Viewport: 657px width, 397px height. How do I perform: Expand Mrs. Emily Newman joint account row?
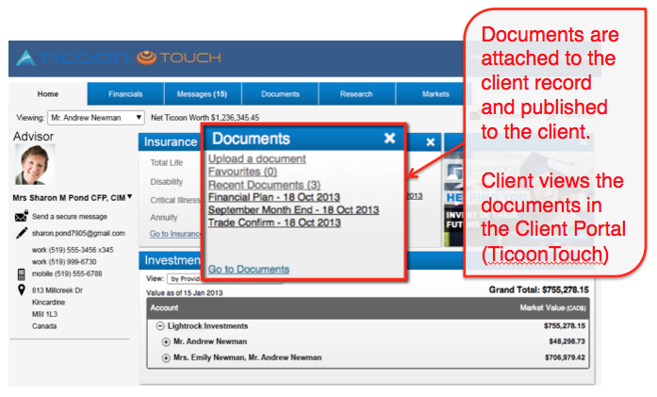pyautogui.click(x=166, y=358)
